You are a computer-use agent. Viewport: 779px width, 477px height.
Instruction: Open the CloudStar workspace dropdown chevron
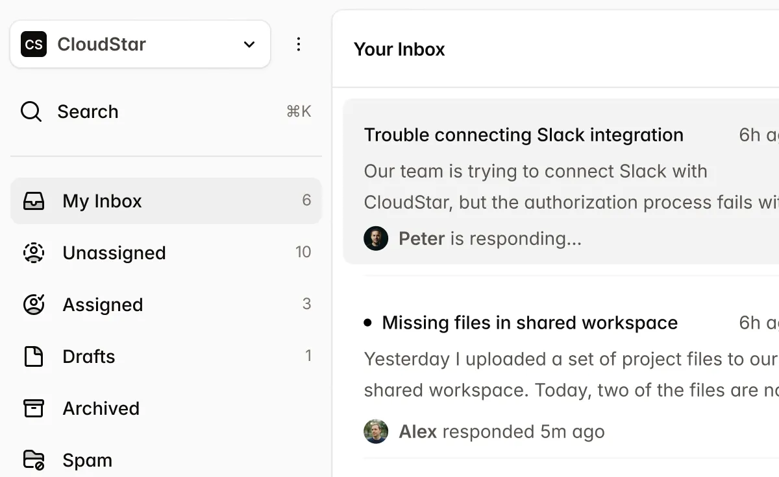tap(249, 44)
